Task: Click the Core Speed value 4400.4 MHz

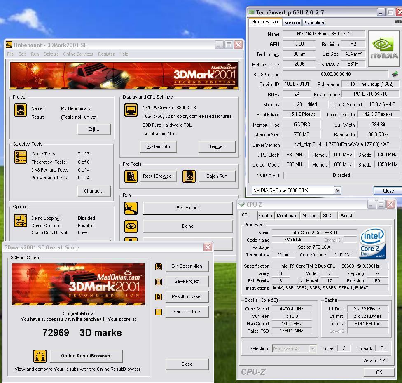Action: point(292,309)
